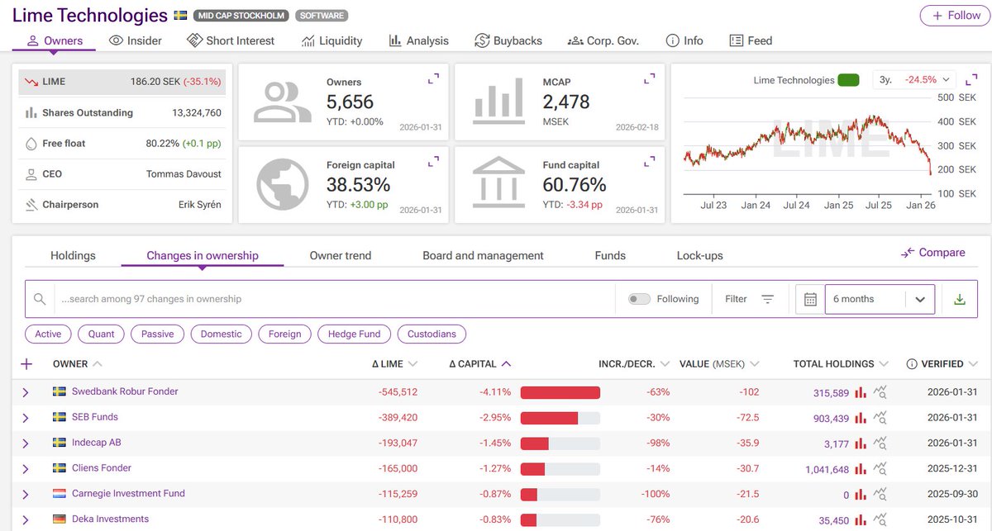Open the 3y chart range dropdown
Viewport: 992px width, 531px height.
pyautogui.click(x=914, y=80)
